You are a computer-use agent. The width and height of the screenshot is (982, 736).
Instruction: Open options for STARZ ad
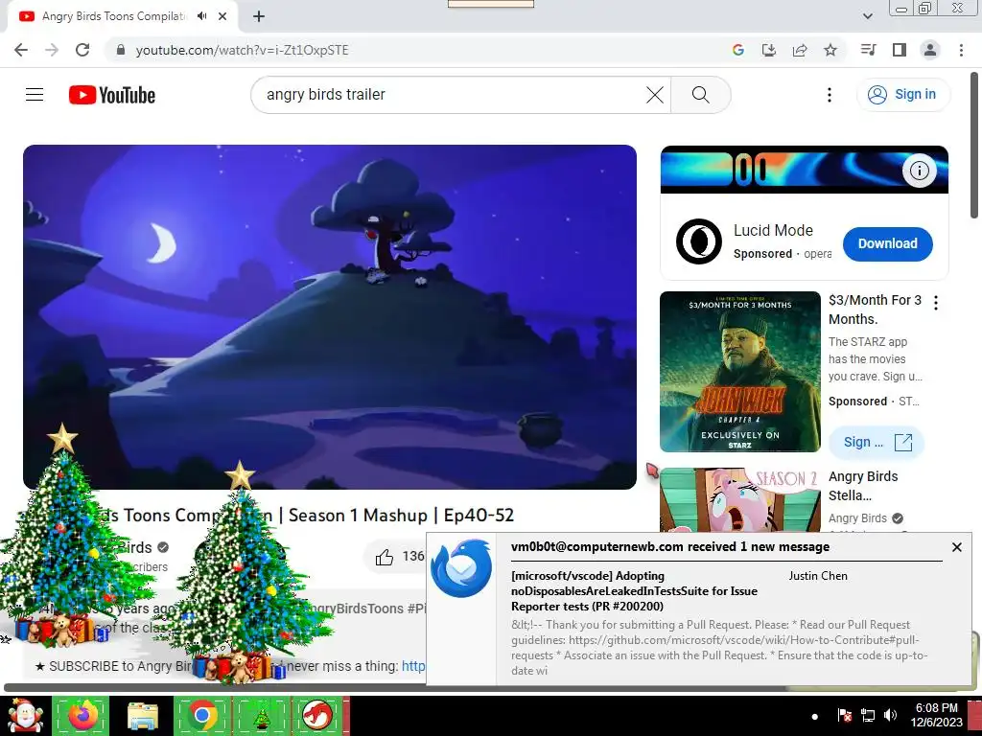(x=936, y=303)
